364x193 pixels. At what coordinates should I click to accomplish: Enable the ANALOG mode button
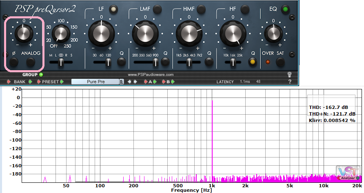pyautogui.click(x=30, y=62)
